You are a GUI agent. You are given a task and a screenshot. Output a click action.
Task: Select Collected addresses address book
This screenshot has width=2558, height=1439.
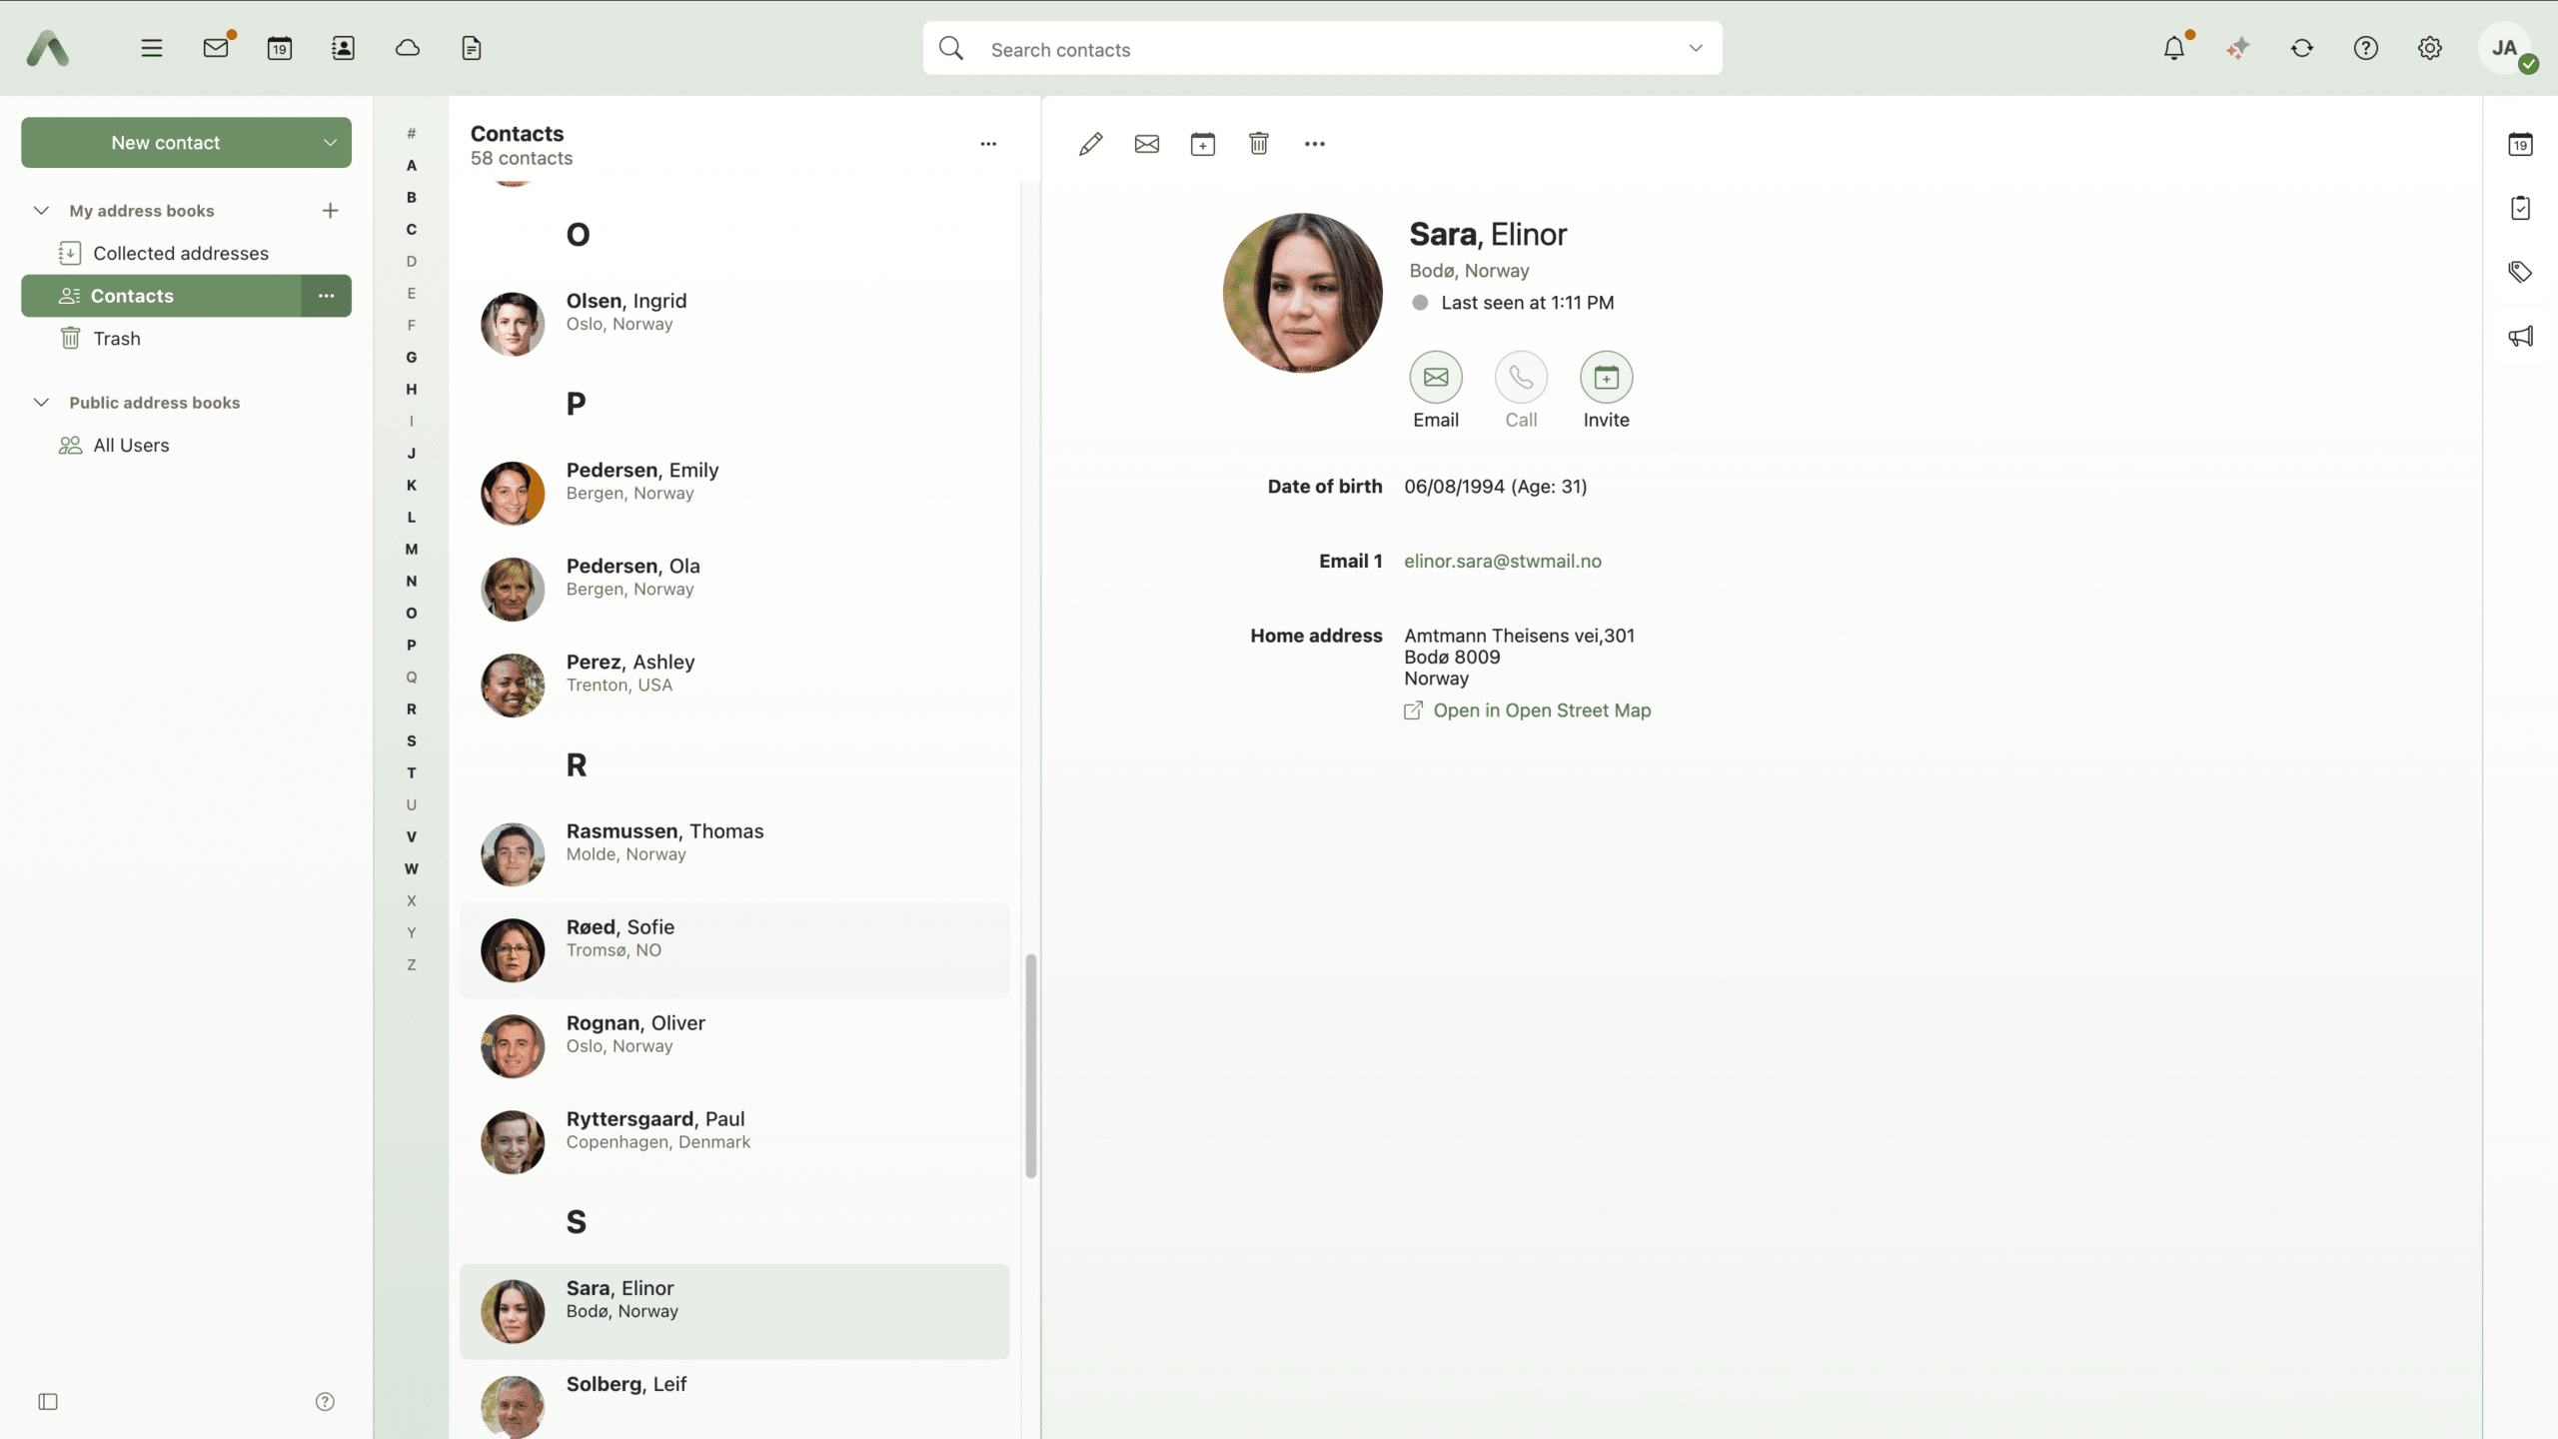180,254
